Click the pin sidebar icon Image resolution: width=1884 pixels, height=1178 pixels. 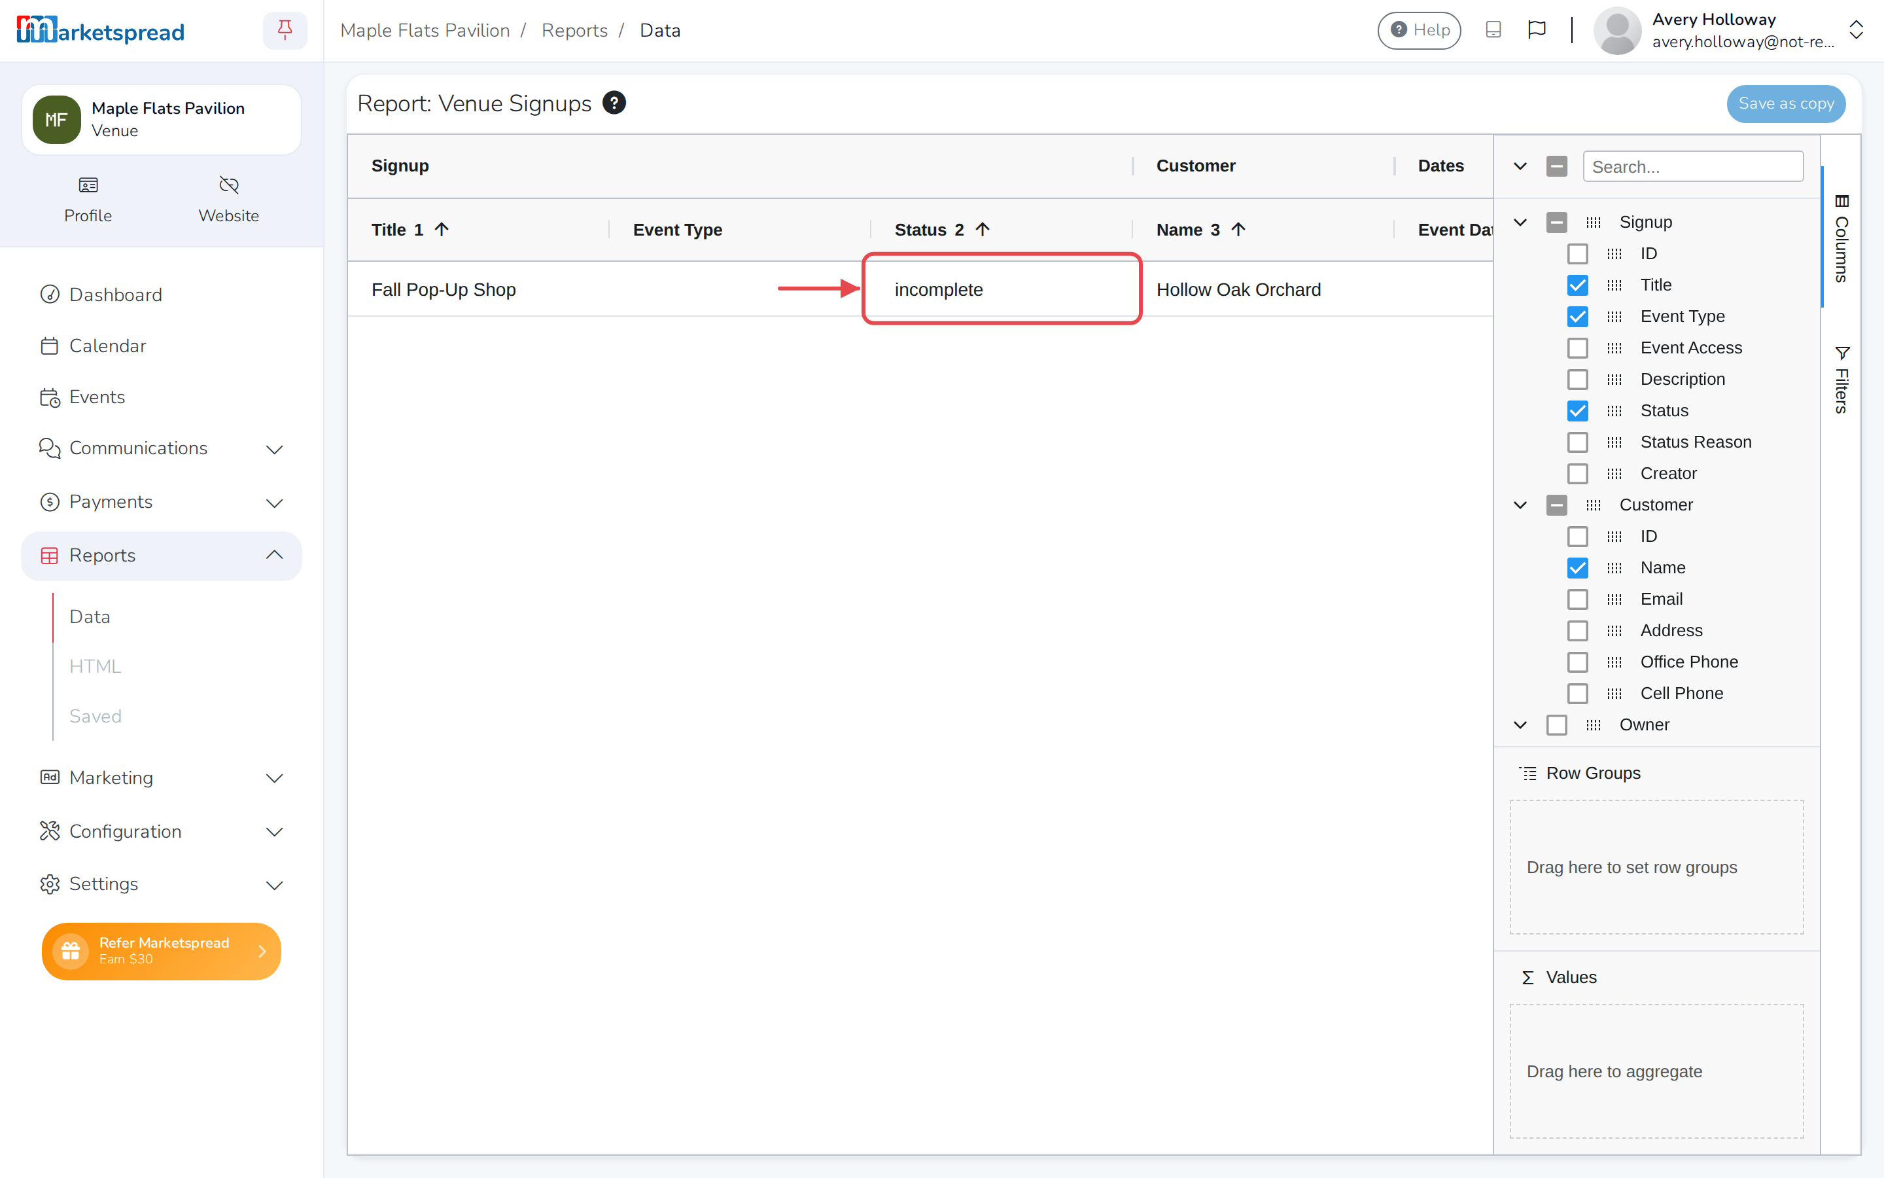click(285, 30)
